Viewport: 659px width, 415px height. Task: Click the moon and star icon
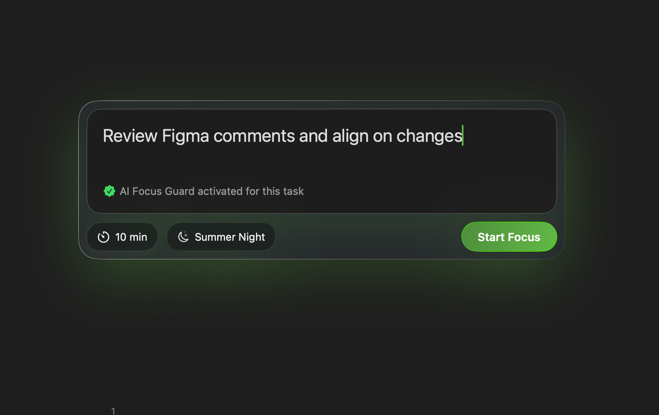[x=183, y=237]
